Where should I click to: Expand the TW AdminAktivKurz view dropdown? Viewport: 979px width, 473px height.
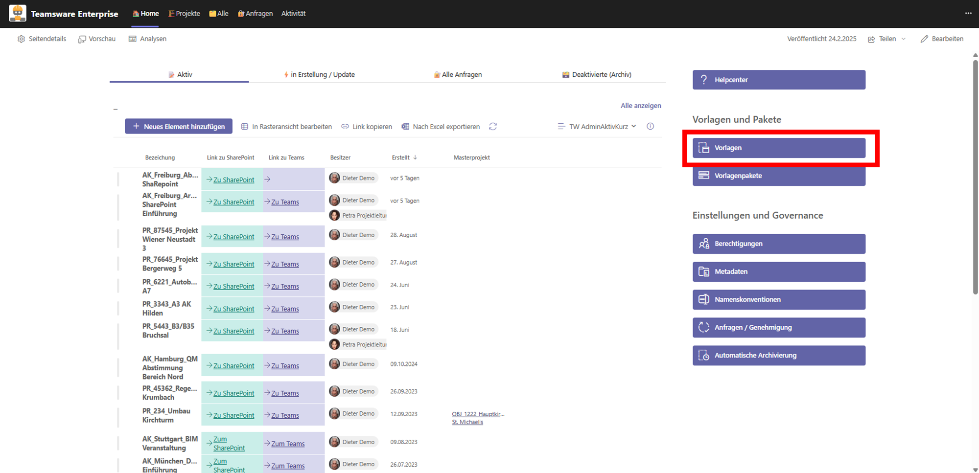click(x=597, y=127)
